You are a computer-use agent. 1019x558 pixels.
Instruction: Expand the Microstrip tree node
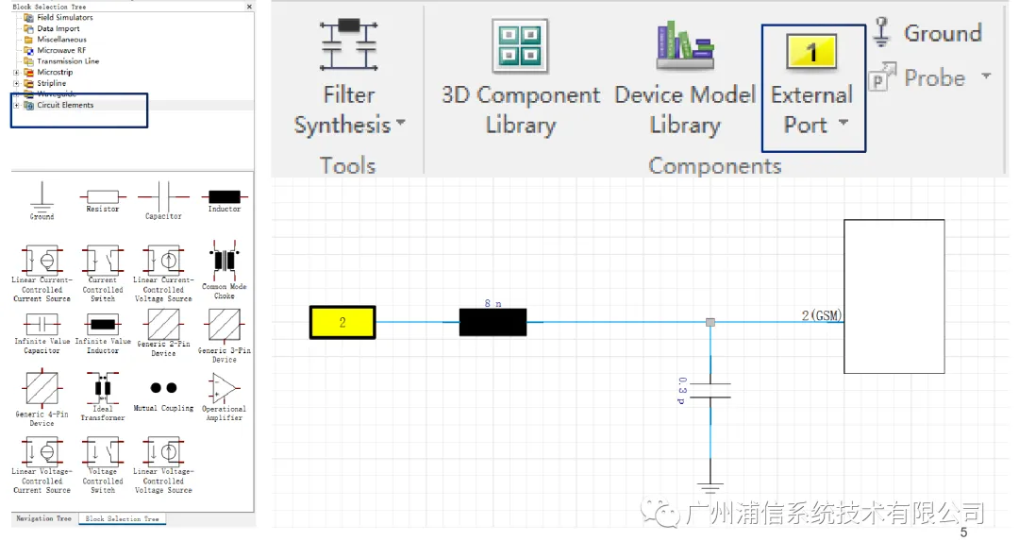click(16, 72)
